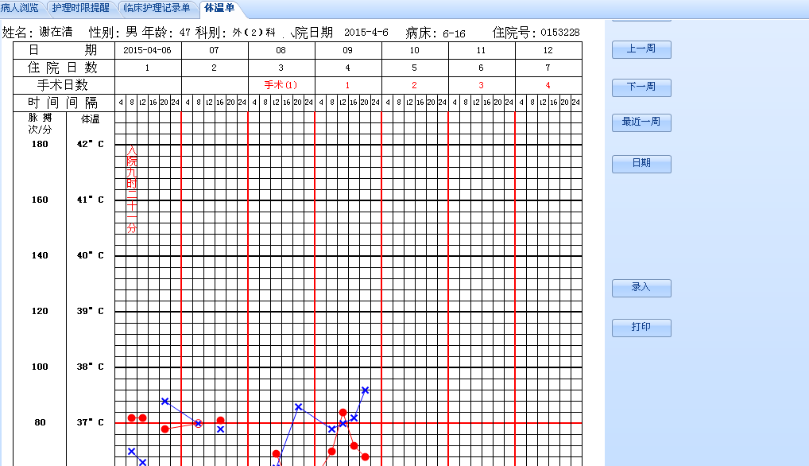Click hospital day number 7 cell

(x=548, y=68)
